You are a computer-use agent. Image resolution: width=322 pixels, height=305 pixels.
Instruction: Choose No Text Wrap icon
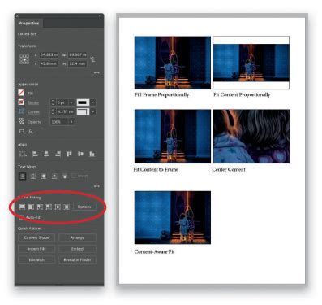tap(23, 176)
